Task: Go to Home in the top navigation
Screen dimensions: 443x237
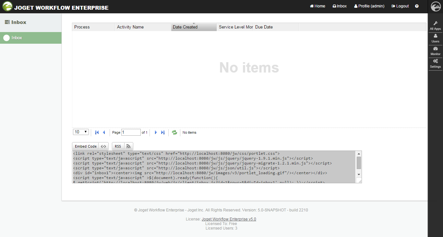Action: tap(317, 6)
